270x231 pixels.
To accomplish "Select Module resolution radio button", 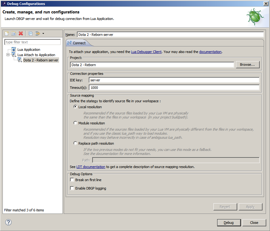I will click(75, 123).
